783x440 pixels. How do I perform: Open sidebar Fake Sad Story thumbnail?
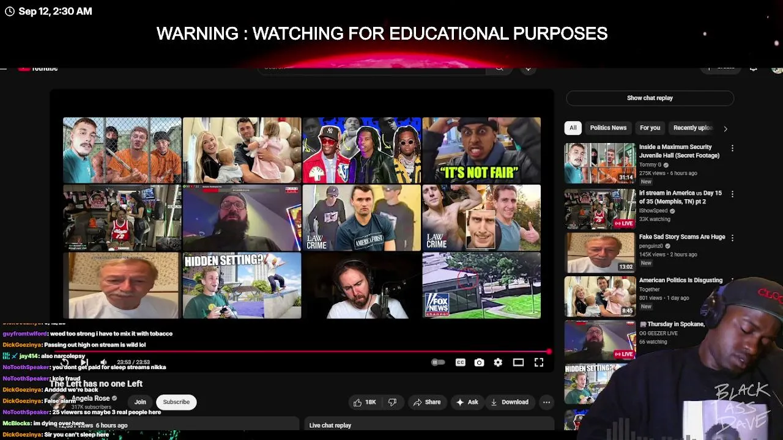pos(599,253)
